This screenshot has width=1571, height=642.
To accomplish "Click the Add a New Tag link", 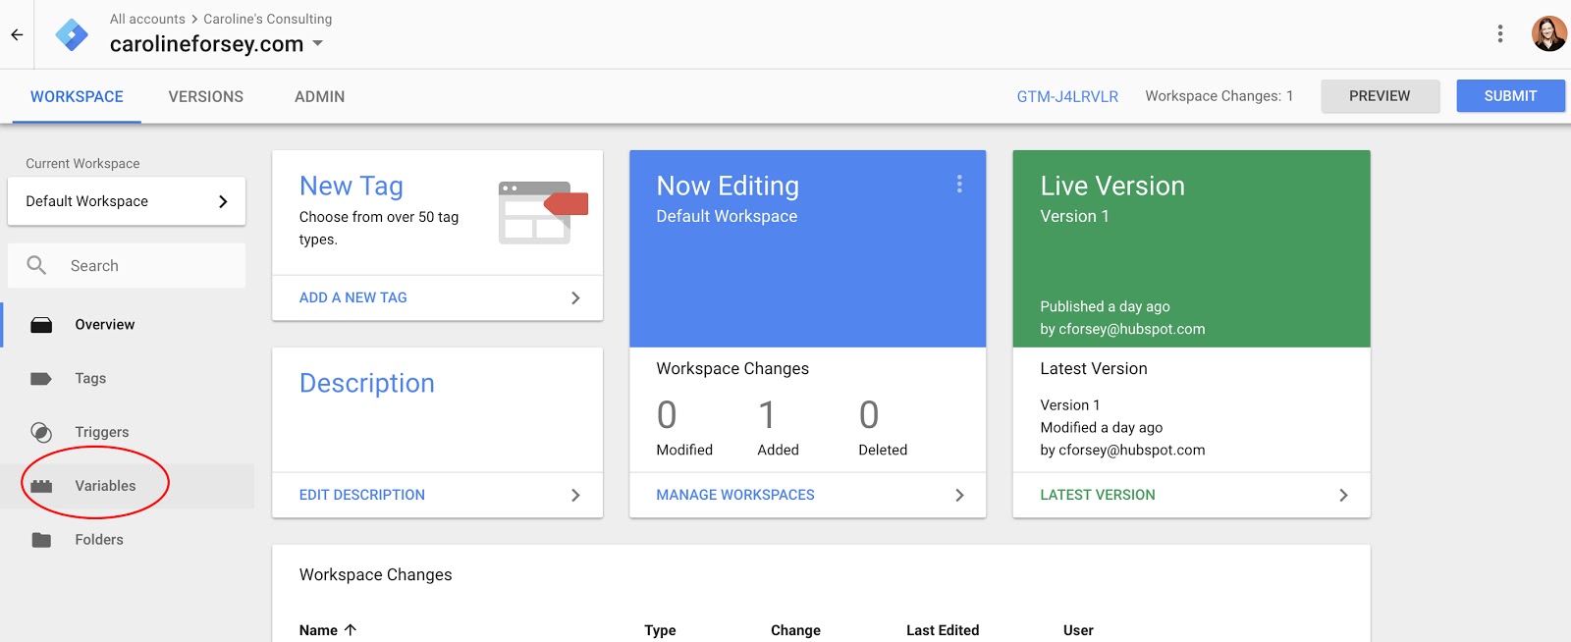I will 353,297.
